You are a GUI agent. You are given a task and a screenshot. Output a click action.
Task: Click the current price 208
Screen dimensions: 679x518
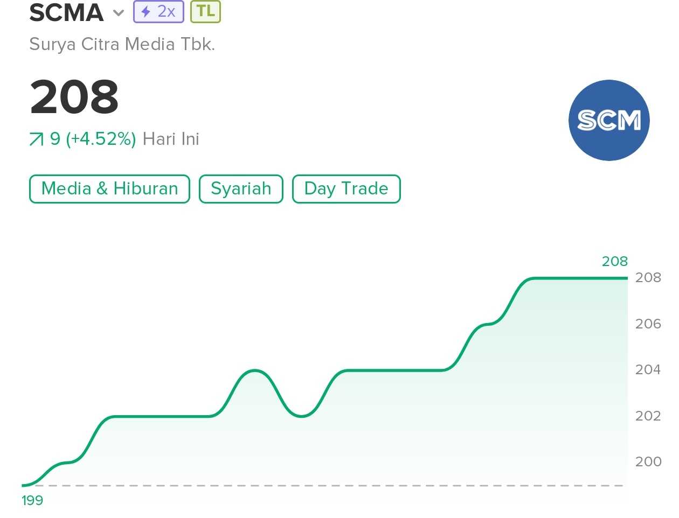click(x=74, y=97)
